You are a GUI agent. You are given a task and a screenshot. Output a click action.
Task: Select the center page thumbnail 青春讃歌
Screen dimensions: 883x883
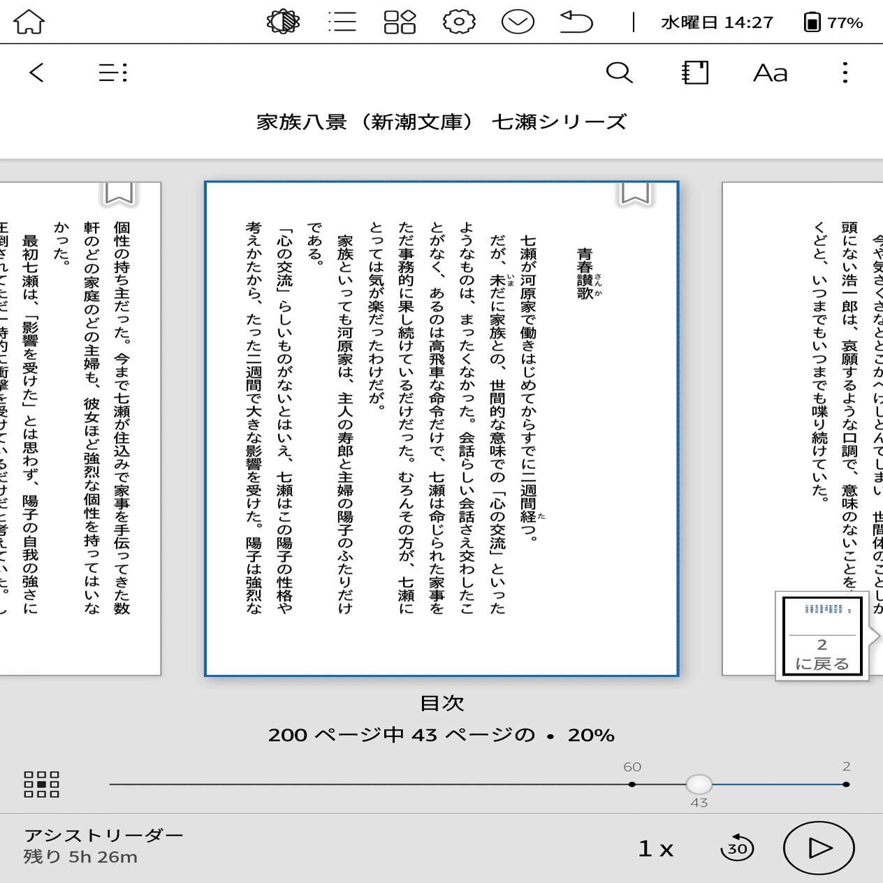(441, 428)
